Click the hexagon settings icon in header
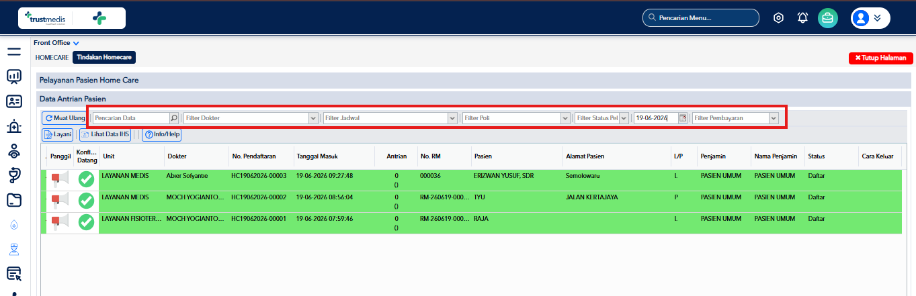Image resolution: width=916 pixels, height=296 pixels. pos(779,18)
